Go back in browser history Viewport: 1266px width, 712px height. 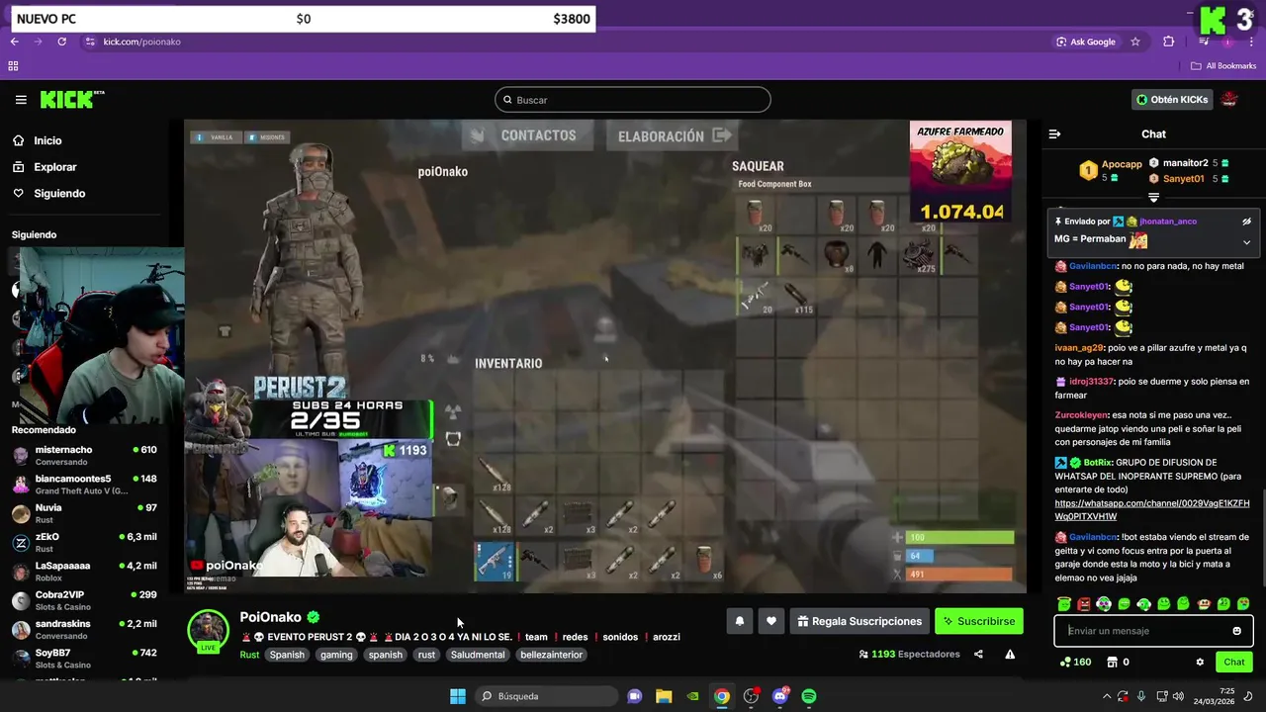(15, 42)
